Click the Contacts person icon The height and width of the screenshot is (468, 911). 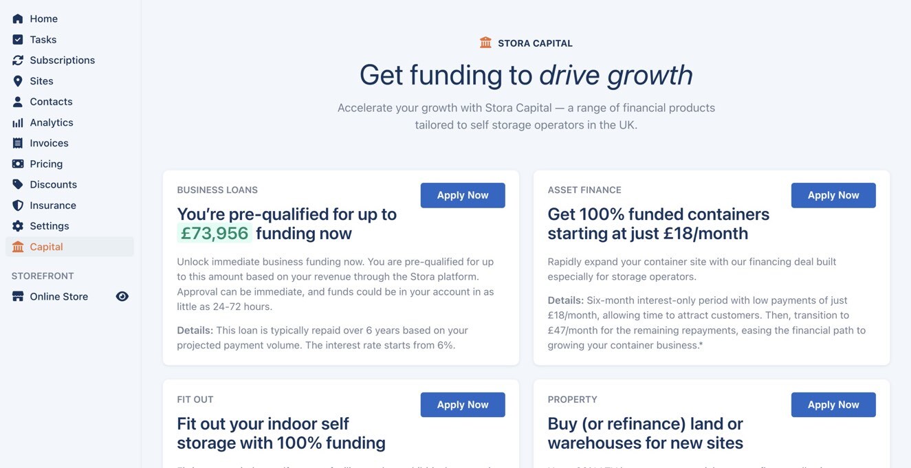pos(18,102)
